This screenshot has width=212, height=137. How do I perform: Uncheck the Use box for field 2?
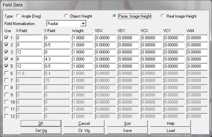pos(6,45)
